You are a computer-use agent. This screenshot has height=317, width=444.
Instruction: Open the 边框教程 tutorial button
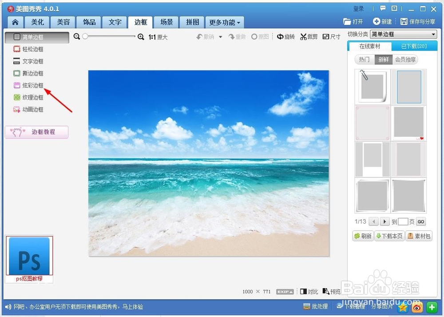pyautogui.click(x=36, y=132)
